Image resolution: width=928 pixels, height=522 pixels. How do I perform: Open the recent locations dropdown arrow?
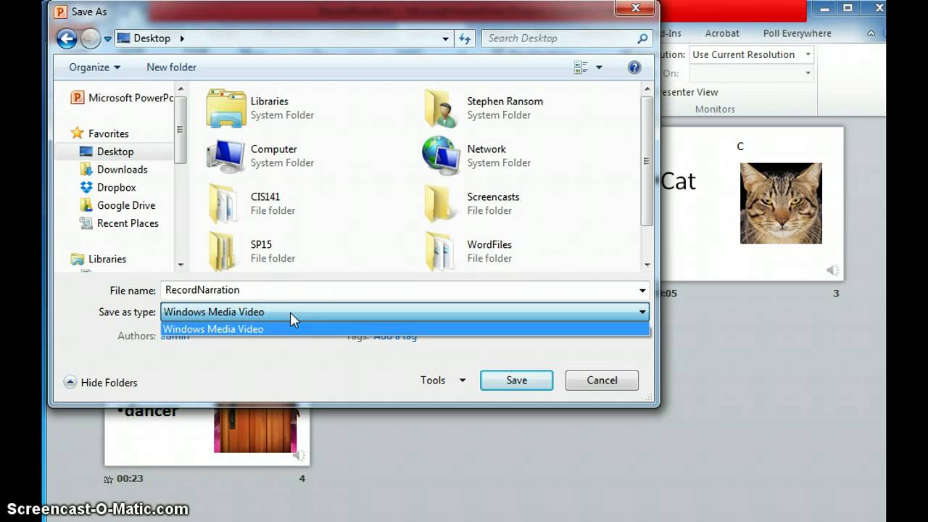point(107,38)
